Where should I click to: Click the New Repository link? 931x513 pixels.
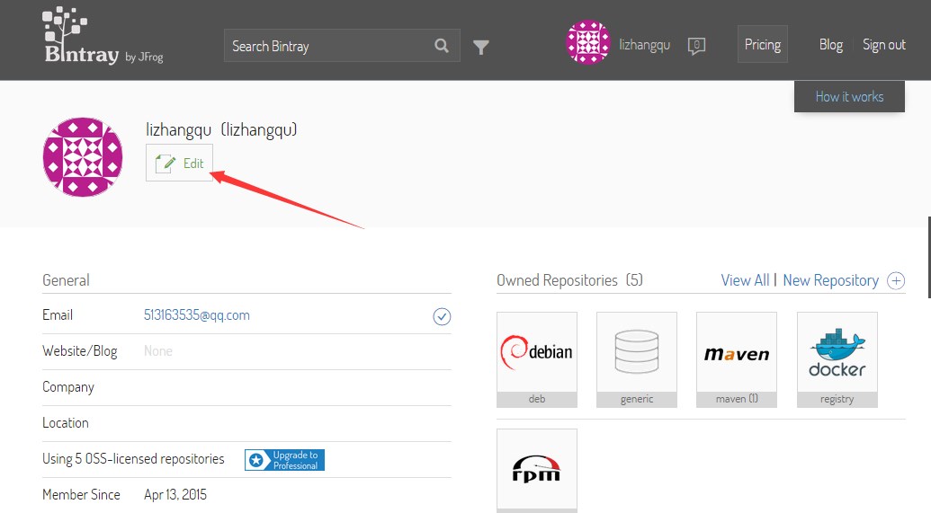[x=830, y=280]
